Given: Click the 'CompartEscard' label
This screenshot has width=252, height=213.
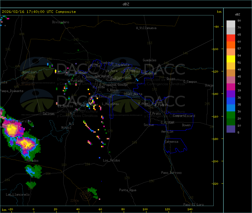Looking at the screenshot, I should coord(184,116).
